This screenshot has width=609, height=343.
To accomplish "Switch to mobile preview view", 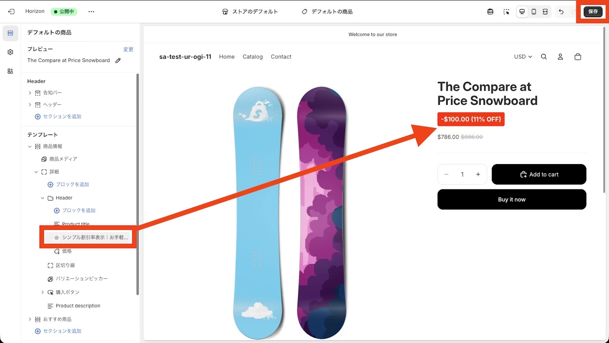I will 534,12.
